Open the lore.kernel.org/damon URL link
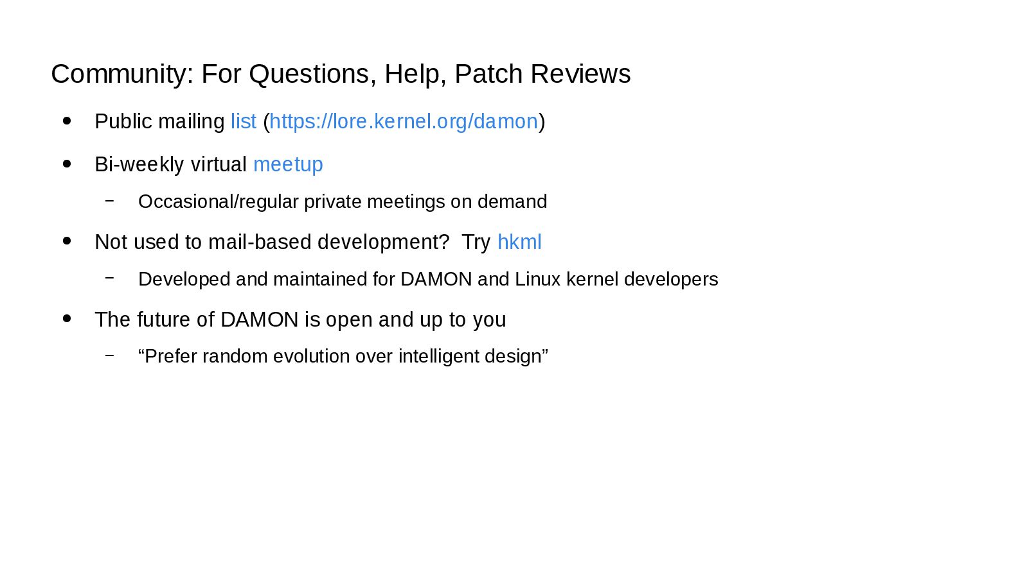Screen dimensions: 1020x573 point(404,121)
